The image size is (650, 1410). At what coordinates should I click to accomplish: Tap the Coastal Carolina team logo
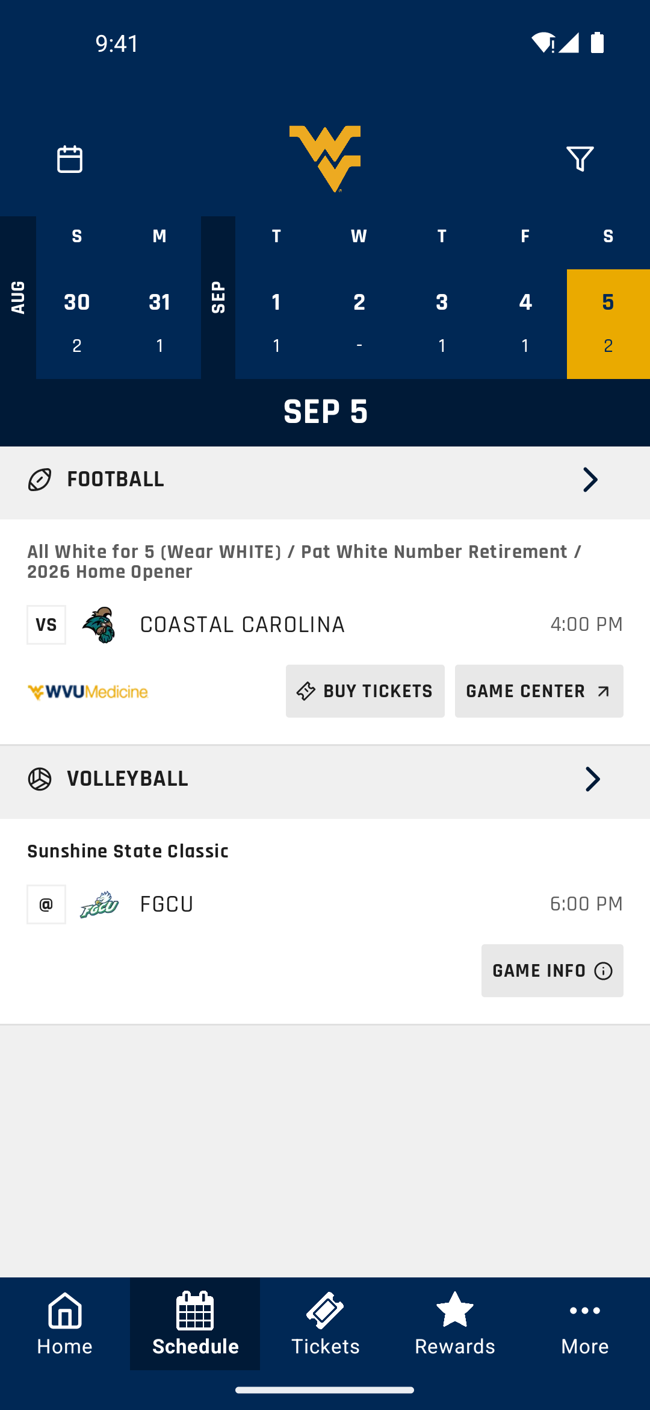tap(99, 625)
